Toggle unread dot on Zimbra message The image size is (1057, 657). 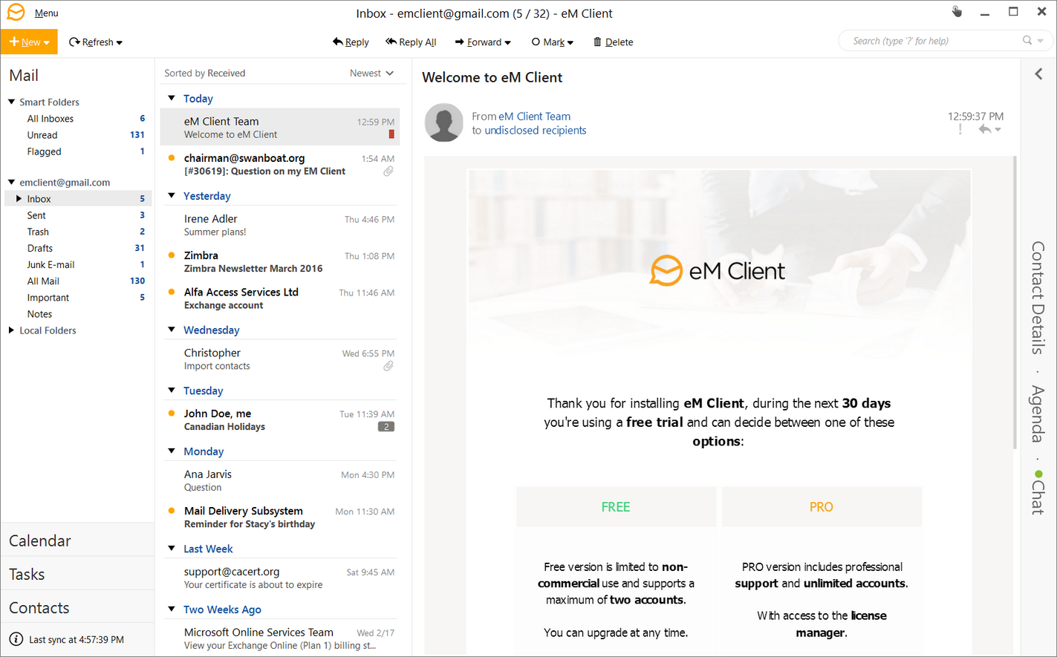[172, 255]
